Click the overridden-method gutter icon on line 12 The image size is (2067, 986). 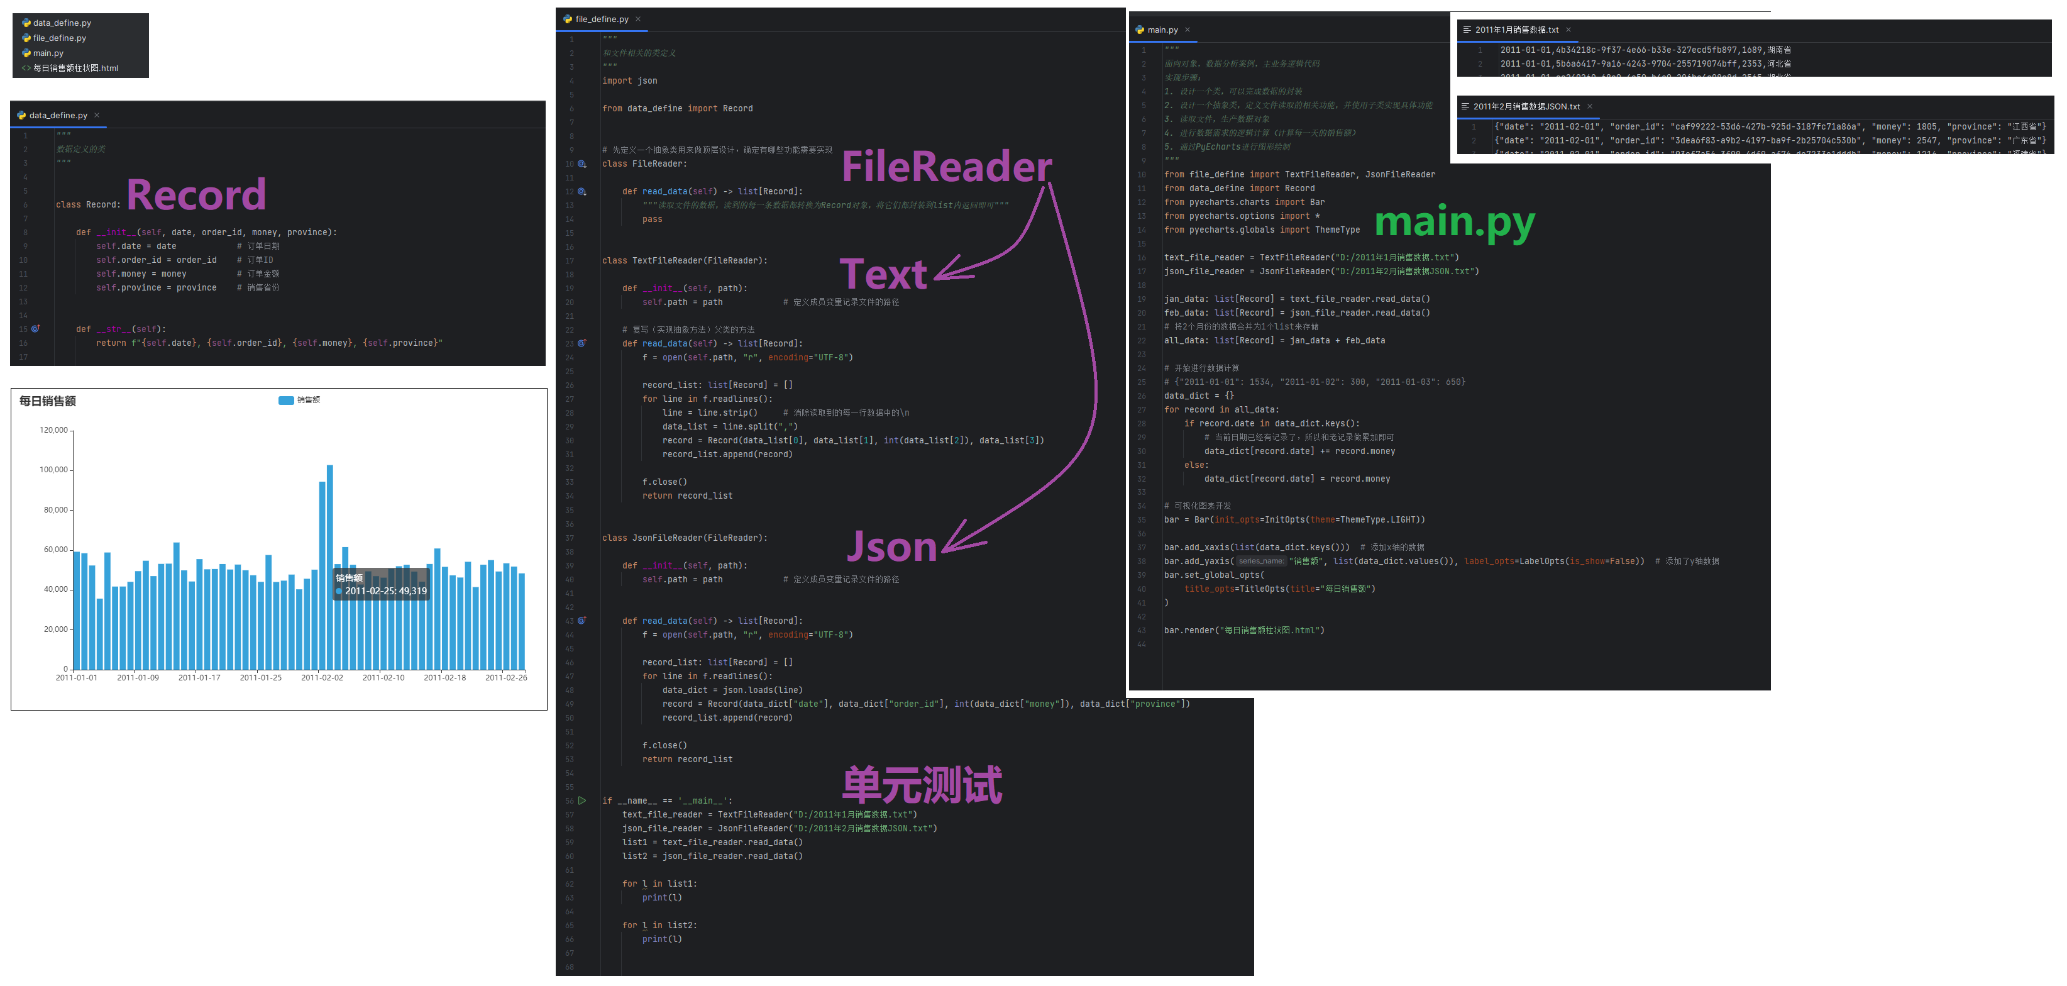(583, 192)
